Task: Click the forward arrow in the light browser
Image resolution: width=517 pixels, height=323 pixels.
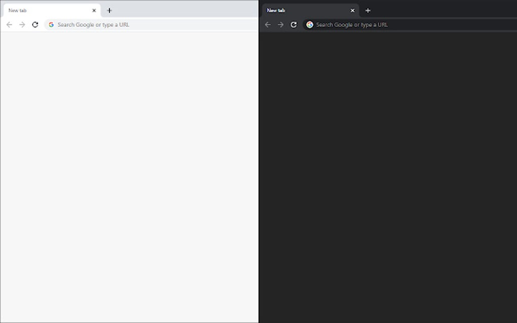Action: pos(21,24)
